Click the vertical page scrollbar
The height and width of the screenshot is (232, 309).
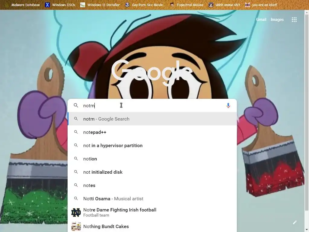click(x=307, y=112)
